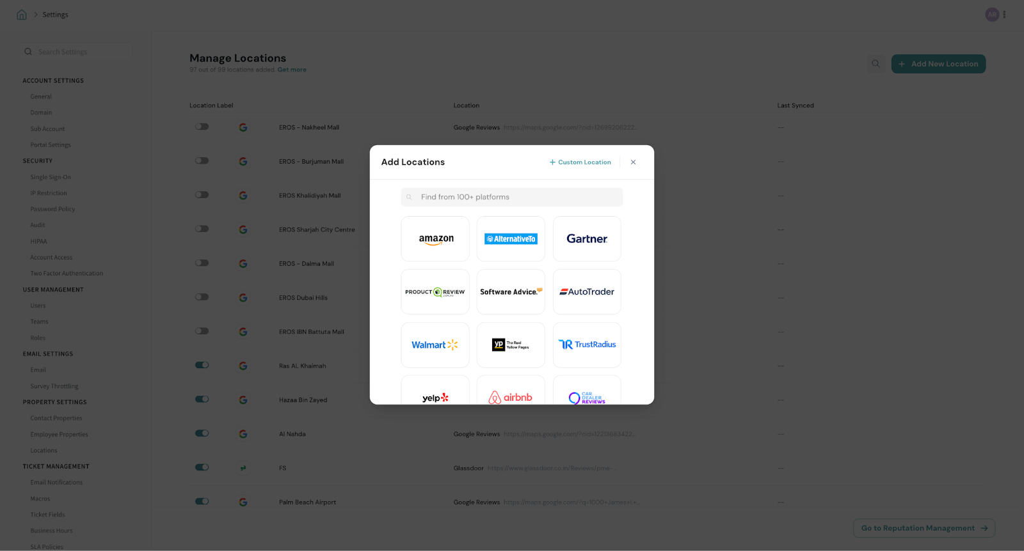Click Glassdoor icon in FS row
Viewport: 1024px width, 551px height.
(243, 468)
